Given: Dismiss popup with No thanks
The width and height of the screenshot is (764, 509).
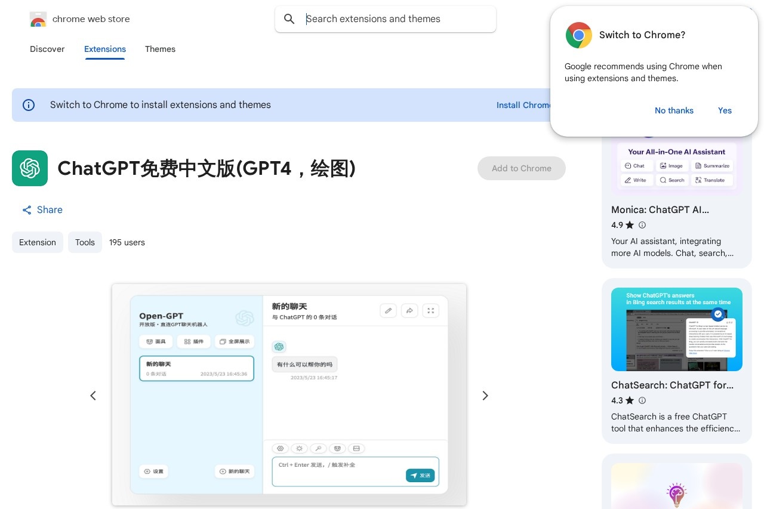Looking at the screenshot, I should 674,110.
